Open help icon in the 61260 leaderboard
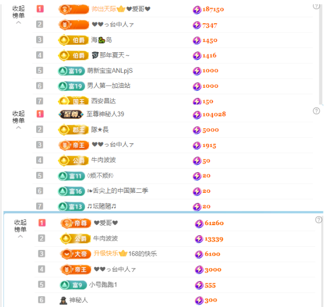This screenshot has height=307, width=324. [319, 220]
